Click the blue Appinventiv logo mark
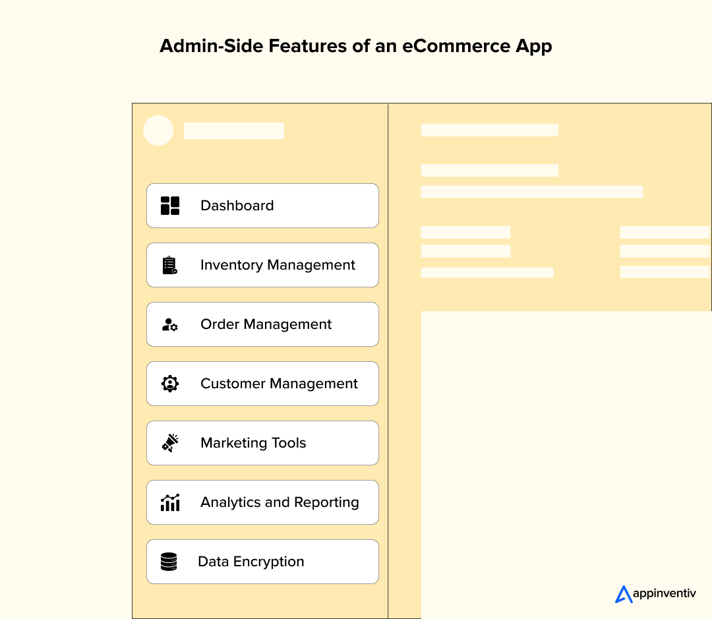This screenshot has width=712, height=619. (x=623, y=594)
